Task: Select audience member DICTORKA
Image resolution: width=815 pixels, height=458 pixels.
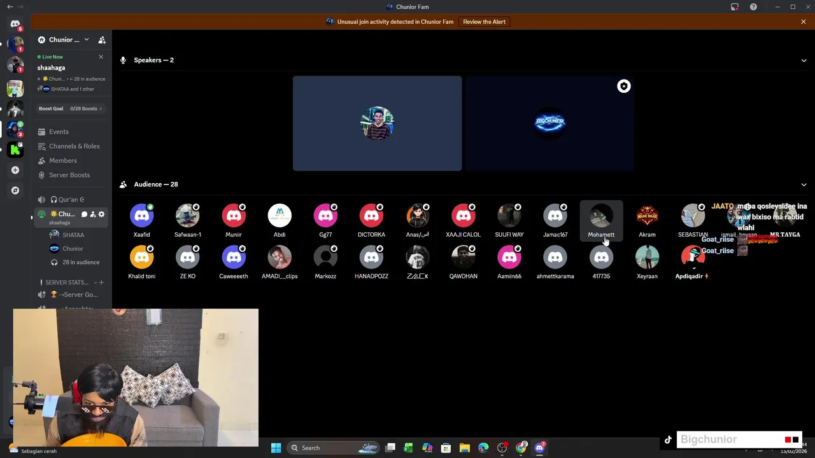Action: tap(371, 221)
